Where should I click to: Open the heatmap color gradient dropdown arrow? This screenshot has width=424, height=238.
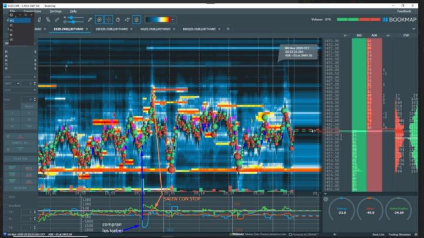pos(173,19)
